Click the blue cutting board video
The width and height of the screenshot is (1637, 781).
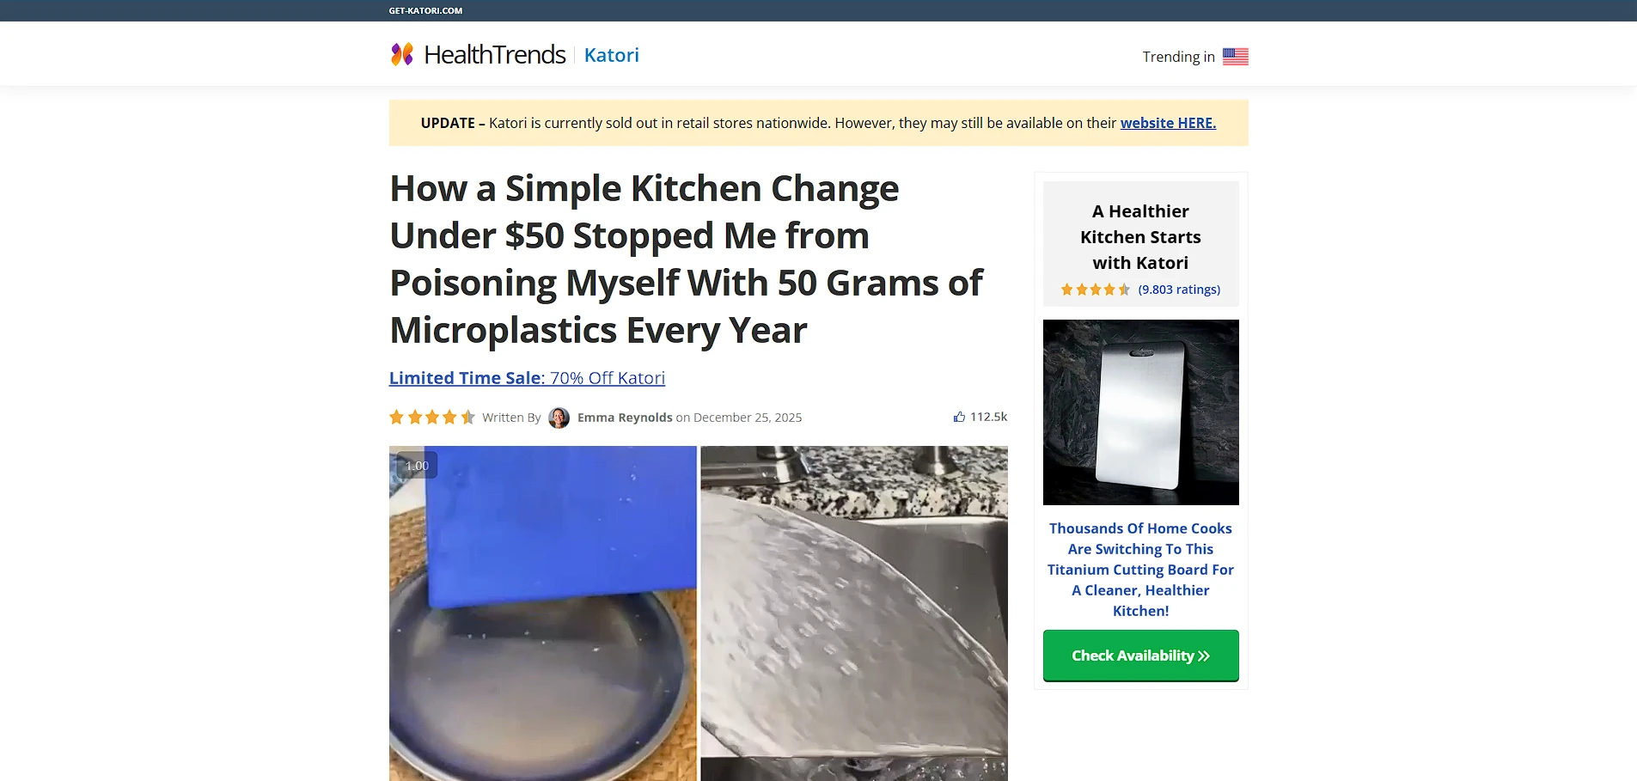pos(543,613)
